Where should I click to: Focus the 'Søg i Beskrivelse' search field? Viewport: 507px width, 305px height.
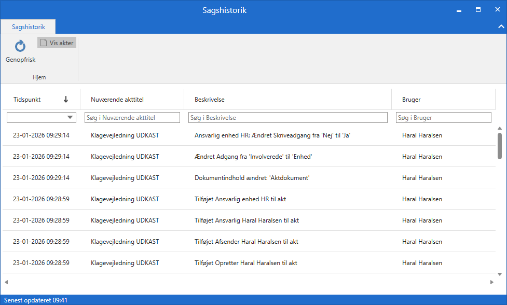coord(288,118)
